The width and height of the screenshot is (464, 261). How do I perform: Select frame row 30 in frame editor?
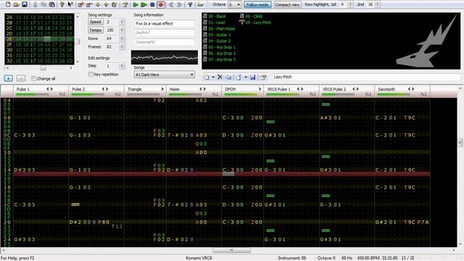point(39,50)
